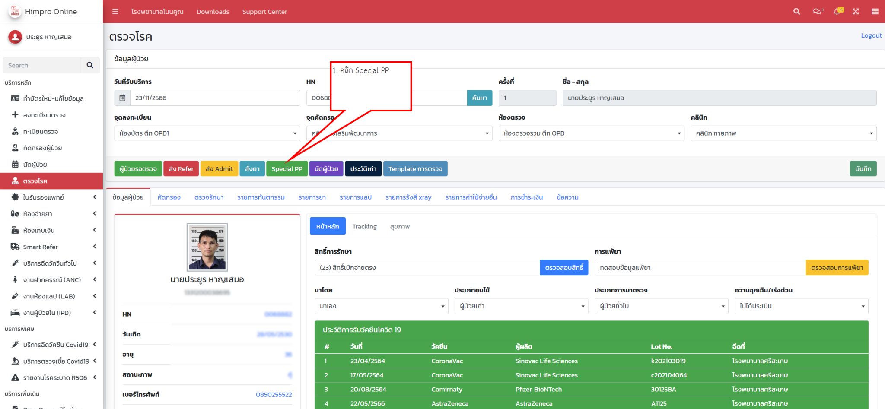885x409 pixels.
Task: Click the hamburger menu icon
Action: (115, 11)
